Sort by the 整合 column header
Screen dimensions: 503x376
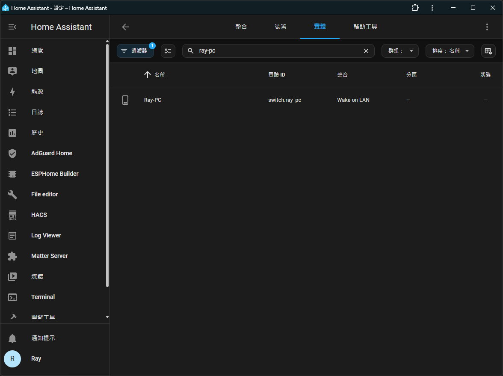343,75
